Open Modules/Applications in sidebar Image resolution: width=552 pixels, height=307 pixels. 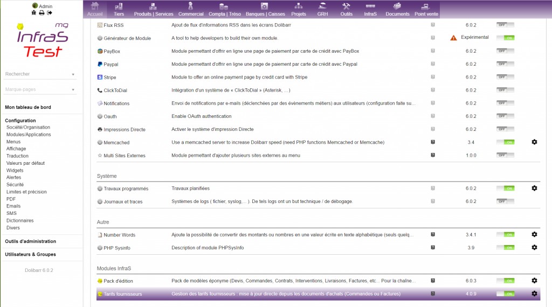point(29,134)
